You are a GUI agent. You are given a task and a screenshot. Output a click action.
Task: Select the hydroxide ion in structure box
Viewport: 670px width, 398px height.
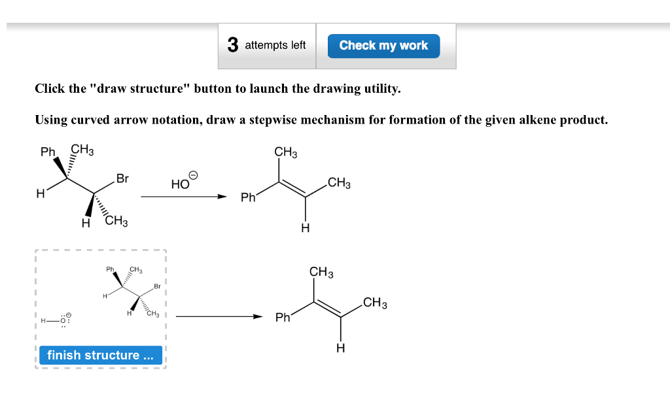tap(56, 320)
